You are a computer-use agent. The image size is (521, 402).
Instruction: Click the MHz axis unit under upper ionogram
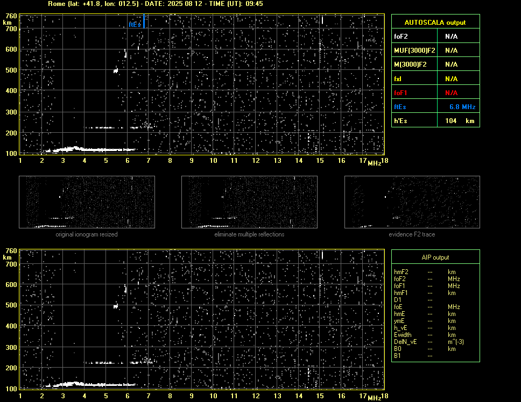pos(374,163)
